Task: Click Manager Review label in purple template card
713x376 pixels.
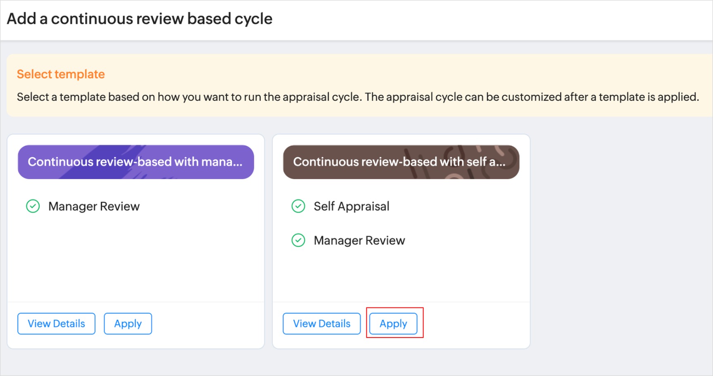Action: click(x=94, y=206)
